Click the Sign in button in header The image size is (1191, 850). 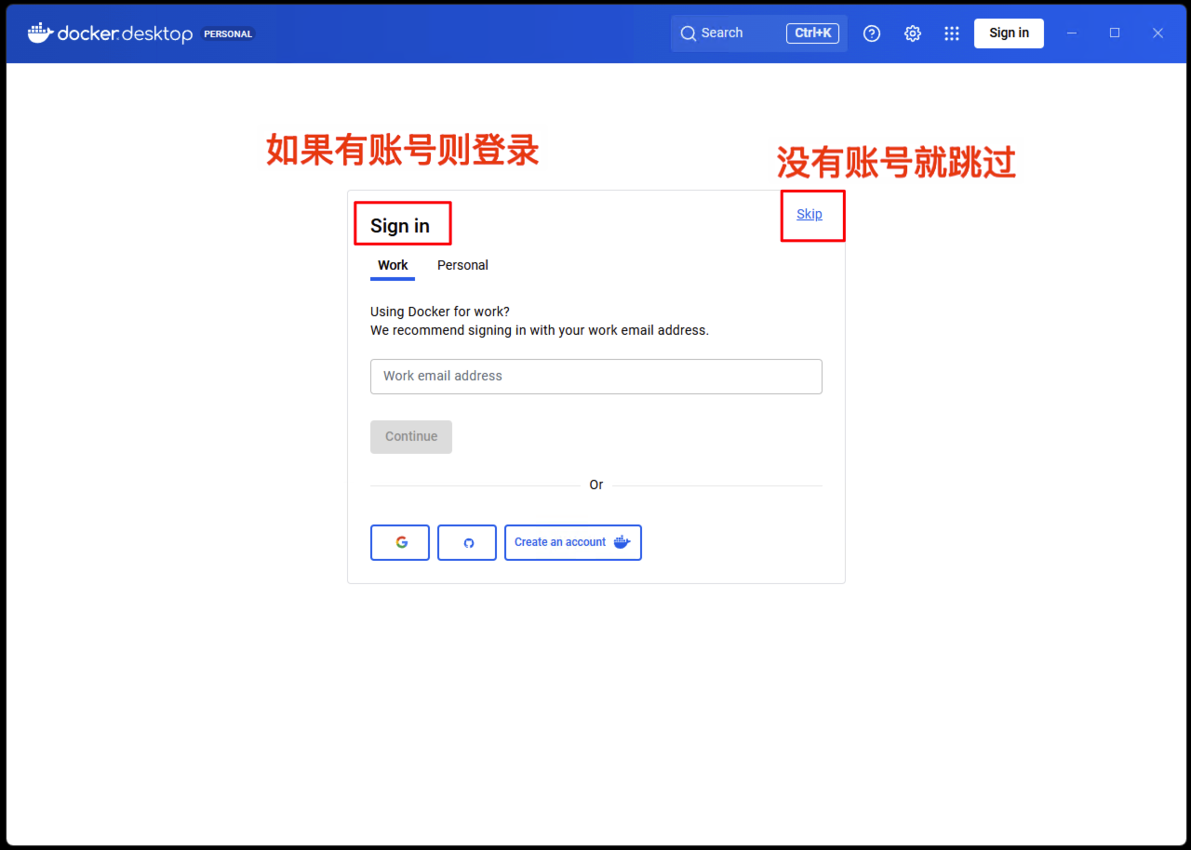click(1009, 33)
